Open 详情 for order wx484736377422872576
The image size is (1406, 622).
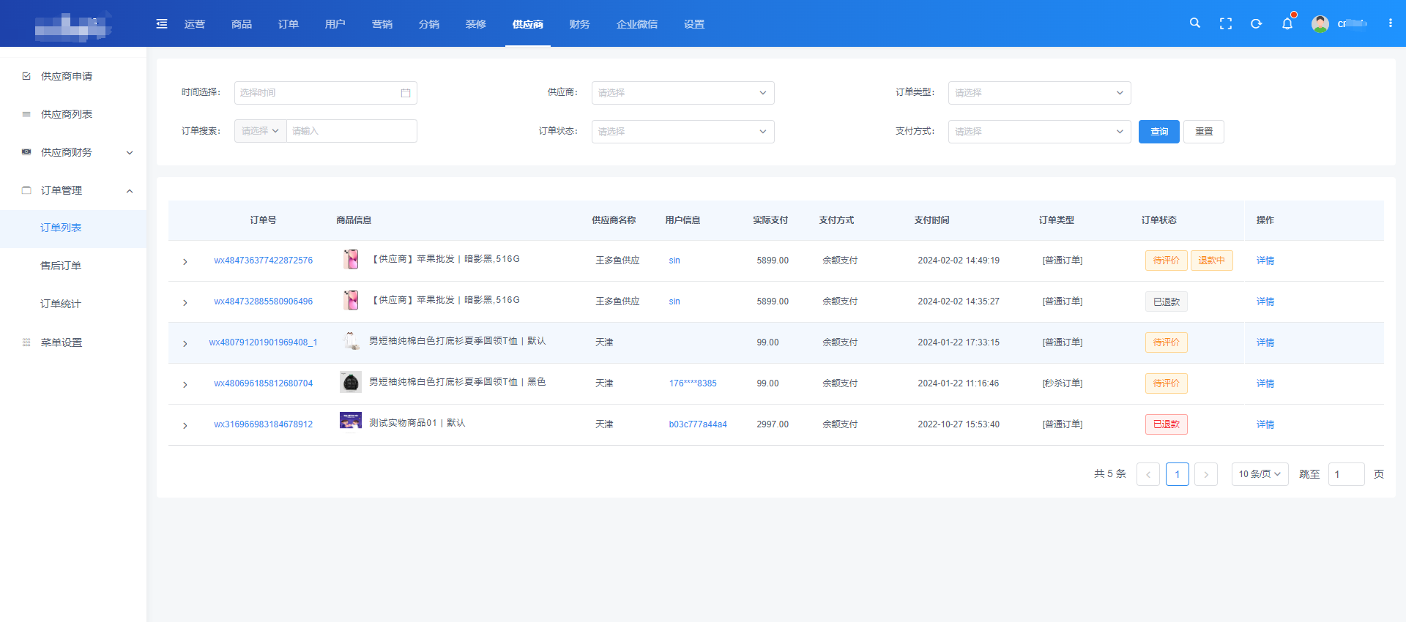[1265, 261]
